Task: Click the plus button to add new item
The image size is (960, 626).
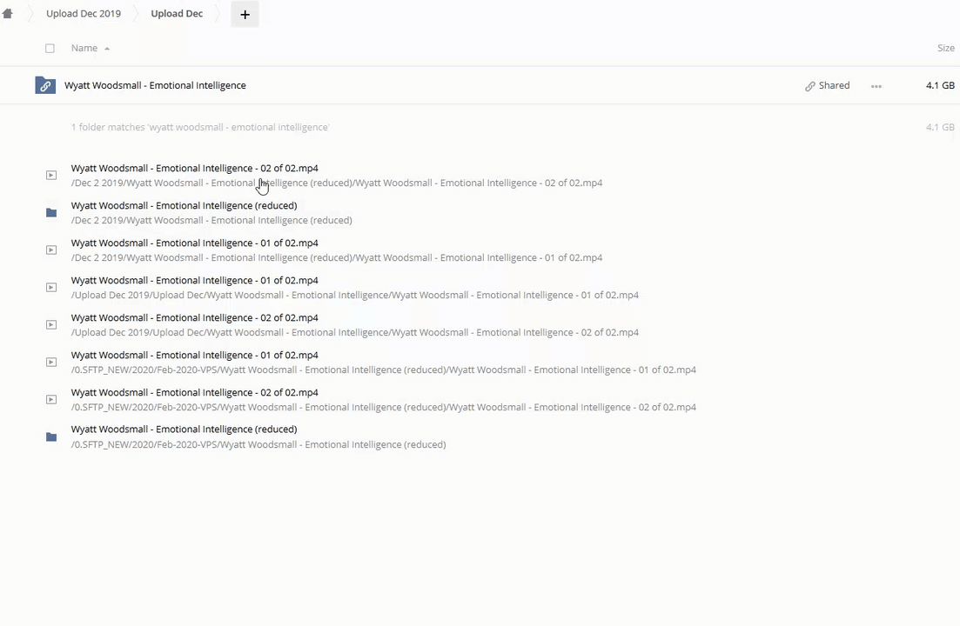Action: pos(245,14)
